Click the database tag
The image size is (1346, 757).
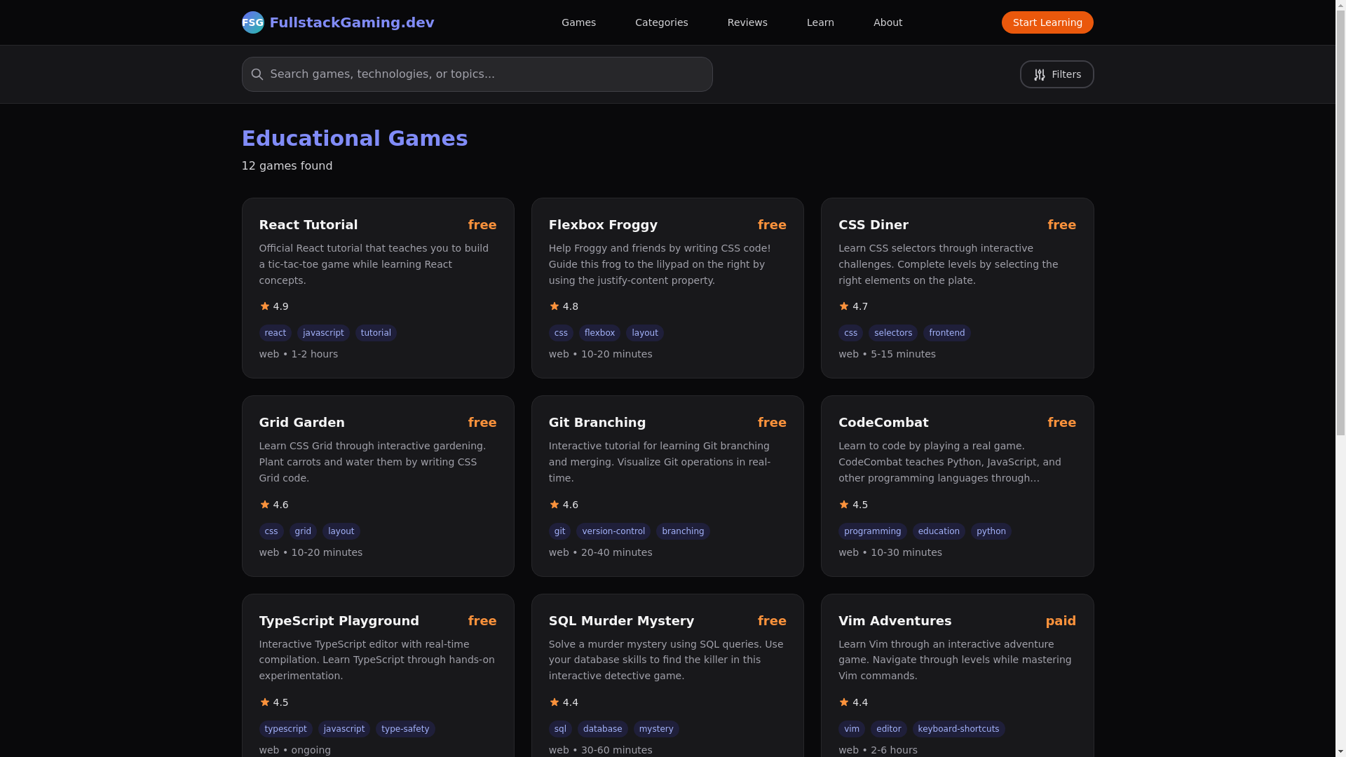pos(603,729)
